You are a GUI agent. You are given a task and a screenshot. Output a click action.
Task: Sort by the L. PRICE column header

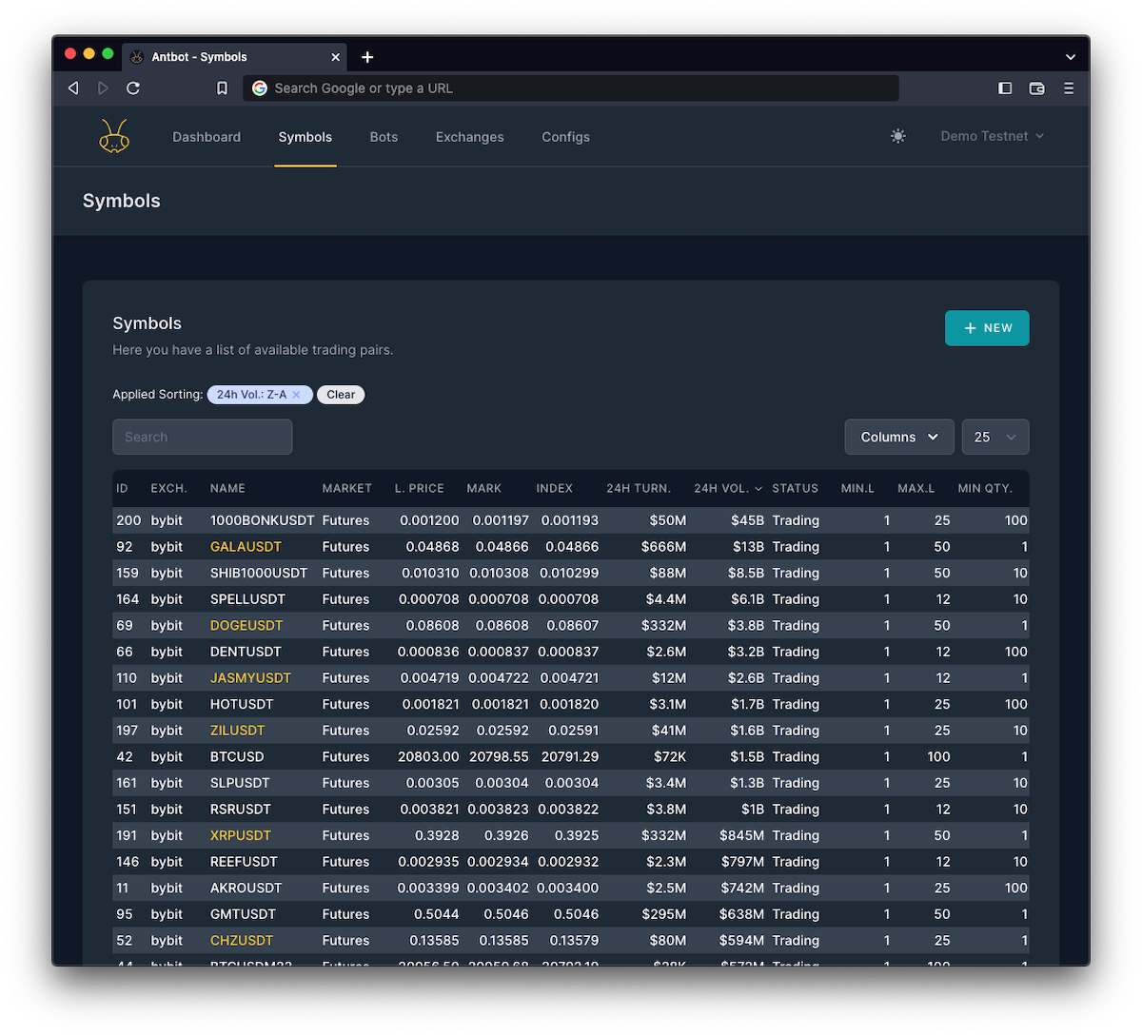click(420, 488)
